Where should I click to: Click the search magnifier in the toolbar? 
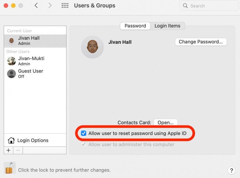(185, 6)
